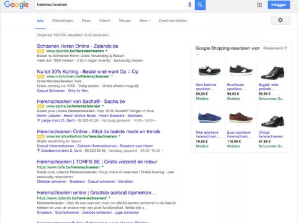Switch to the Afbeeldingen tab

(x=63, y=20)
